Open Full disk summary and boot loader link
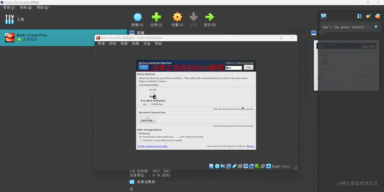 tap(153, 146)
